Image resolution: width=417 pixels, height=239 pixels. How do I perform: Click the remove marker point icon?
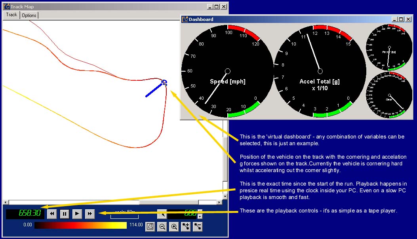click(x=198, y=227)
